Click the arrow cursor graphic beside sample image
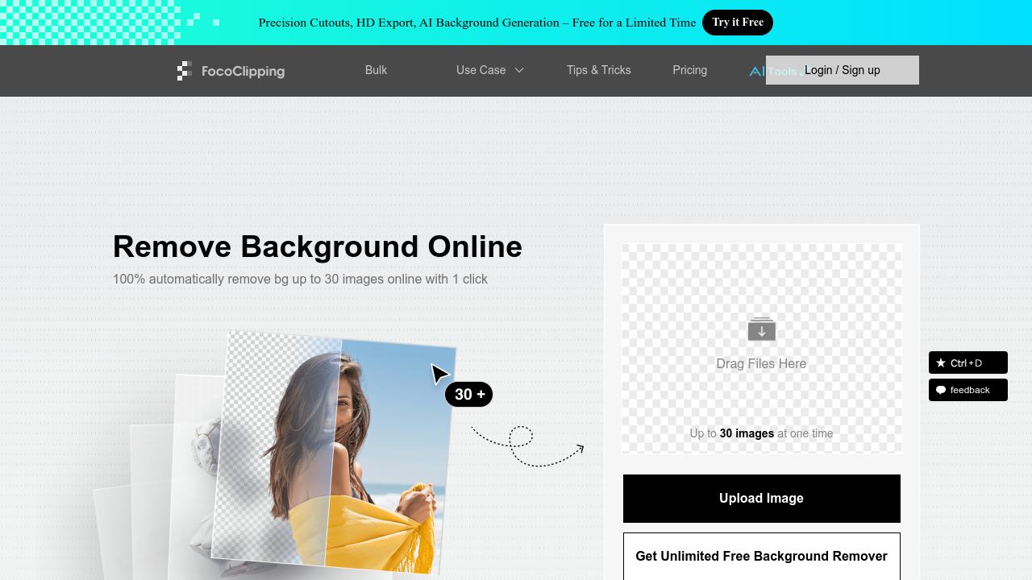 tap(439, 373)
